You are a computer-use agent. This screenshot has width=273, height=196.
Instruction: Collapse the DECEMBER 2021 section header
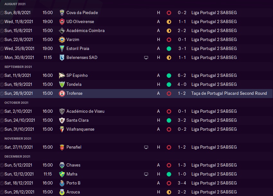pyautogui.click(x=17, y=156)
